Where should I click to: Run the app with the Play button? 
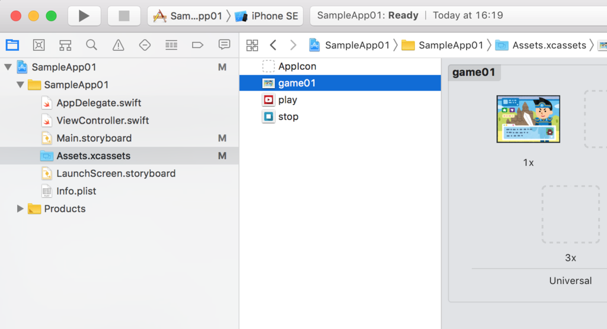pyautogui.click(x=84, y=16)
